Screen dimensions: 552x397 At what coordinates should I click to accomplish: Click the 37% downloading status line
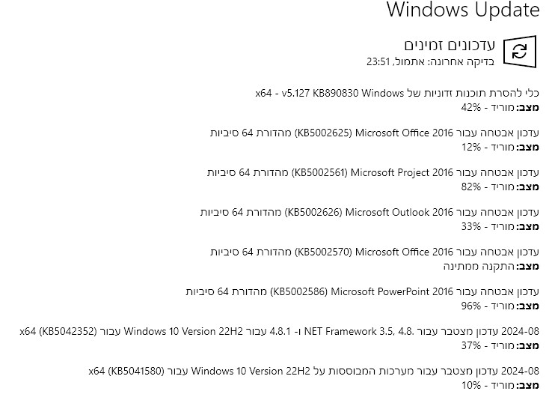pyautogui.click(x=500, y=345)
